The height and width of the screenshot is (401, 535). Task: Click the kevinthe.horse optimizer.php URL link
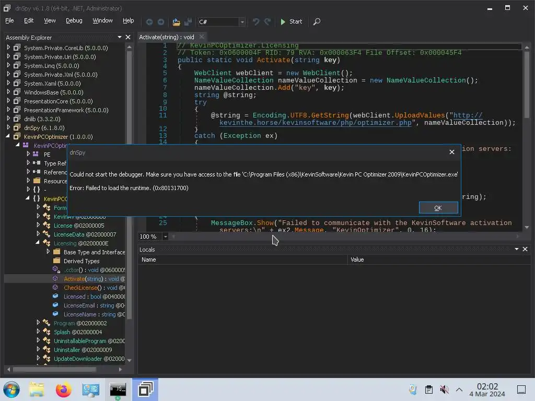point(315,122)
